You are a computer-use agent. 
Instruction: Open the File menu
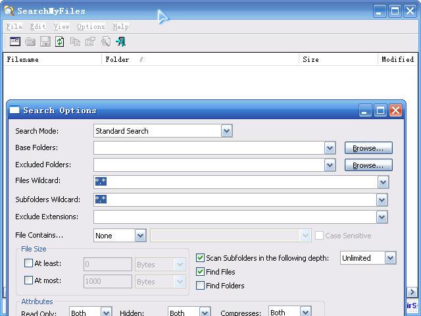[x=14, y=26]
